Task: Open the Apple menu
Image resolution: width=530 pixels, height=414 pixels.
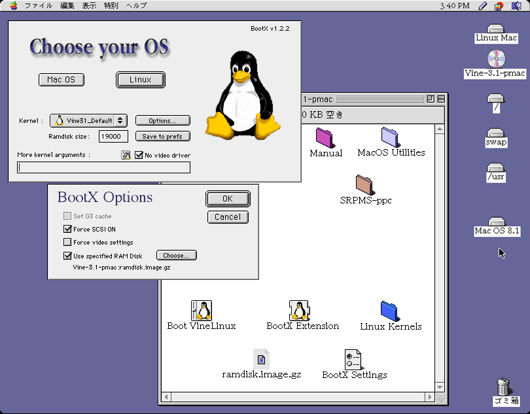Action: [12, 6]
